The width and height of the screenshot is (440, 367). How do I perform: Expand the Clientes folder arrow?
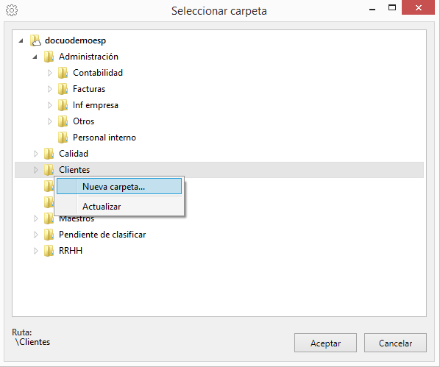click(35, 170)
